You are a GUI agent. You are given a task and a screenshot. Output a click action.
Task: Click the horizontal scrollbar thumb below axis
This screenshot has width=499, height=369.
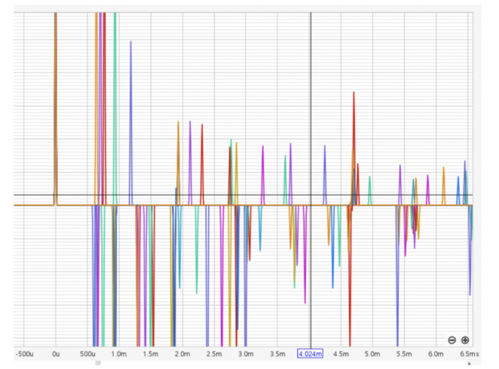pos(98,363)
